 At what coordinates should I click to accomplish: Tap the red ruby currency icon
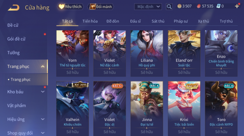(x=199, y=6)
